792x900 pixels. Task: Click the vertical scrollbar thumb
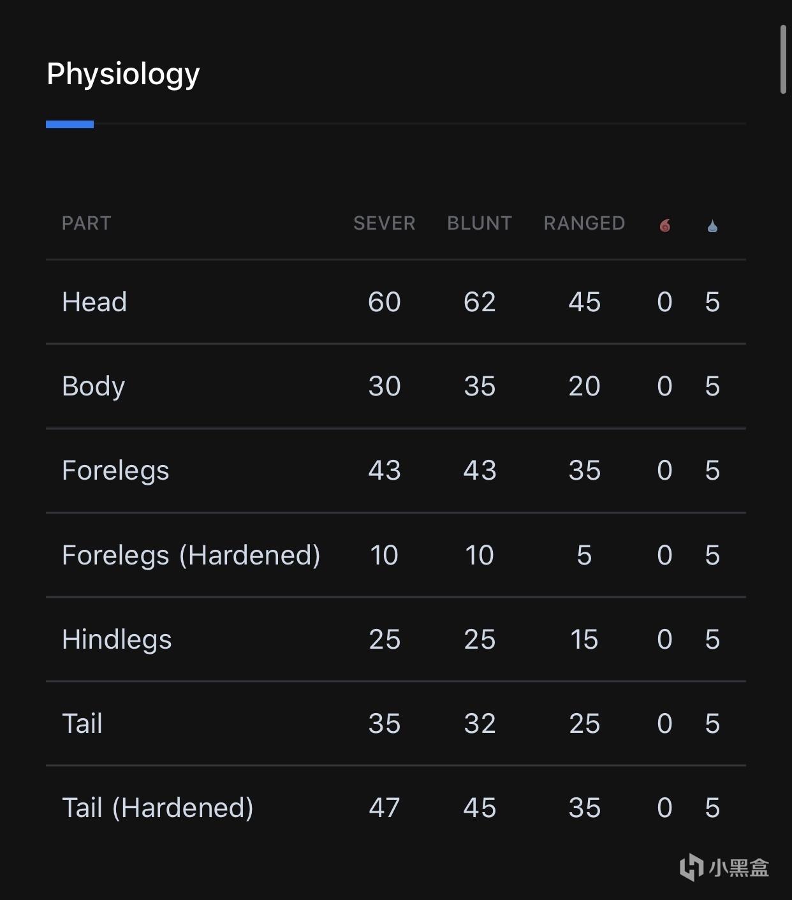[783, 59]
